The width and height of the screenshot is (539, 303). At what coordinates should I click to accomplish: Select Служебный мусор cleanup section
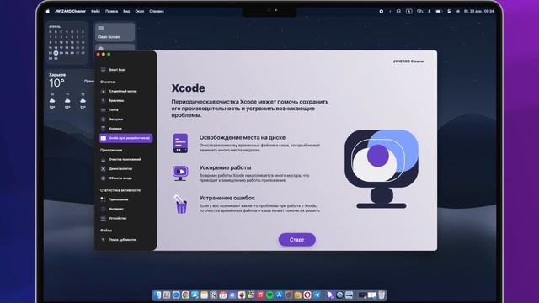pyautogui.click(x=125, y=92)
